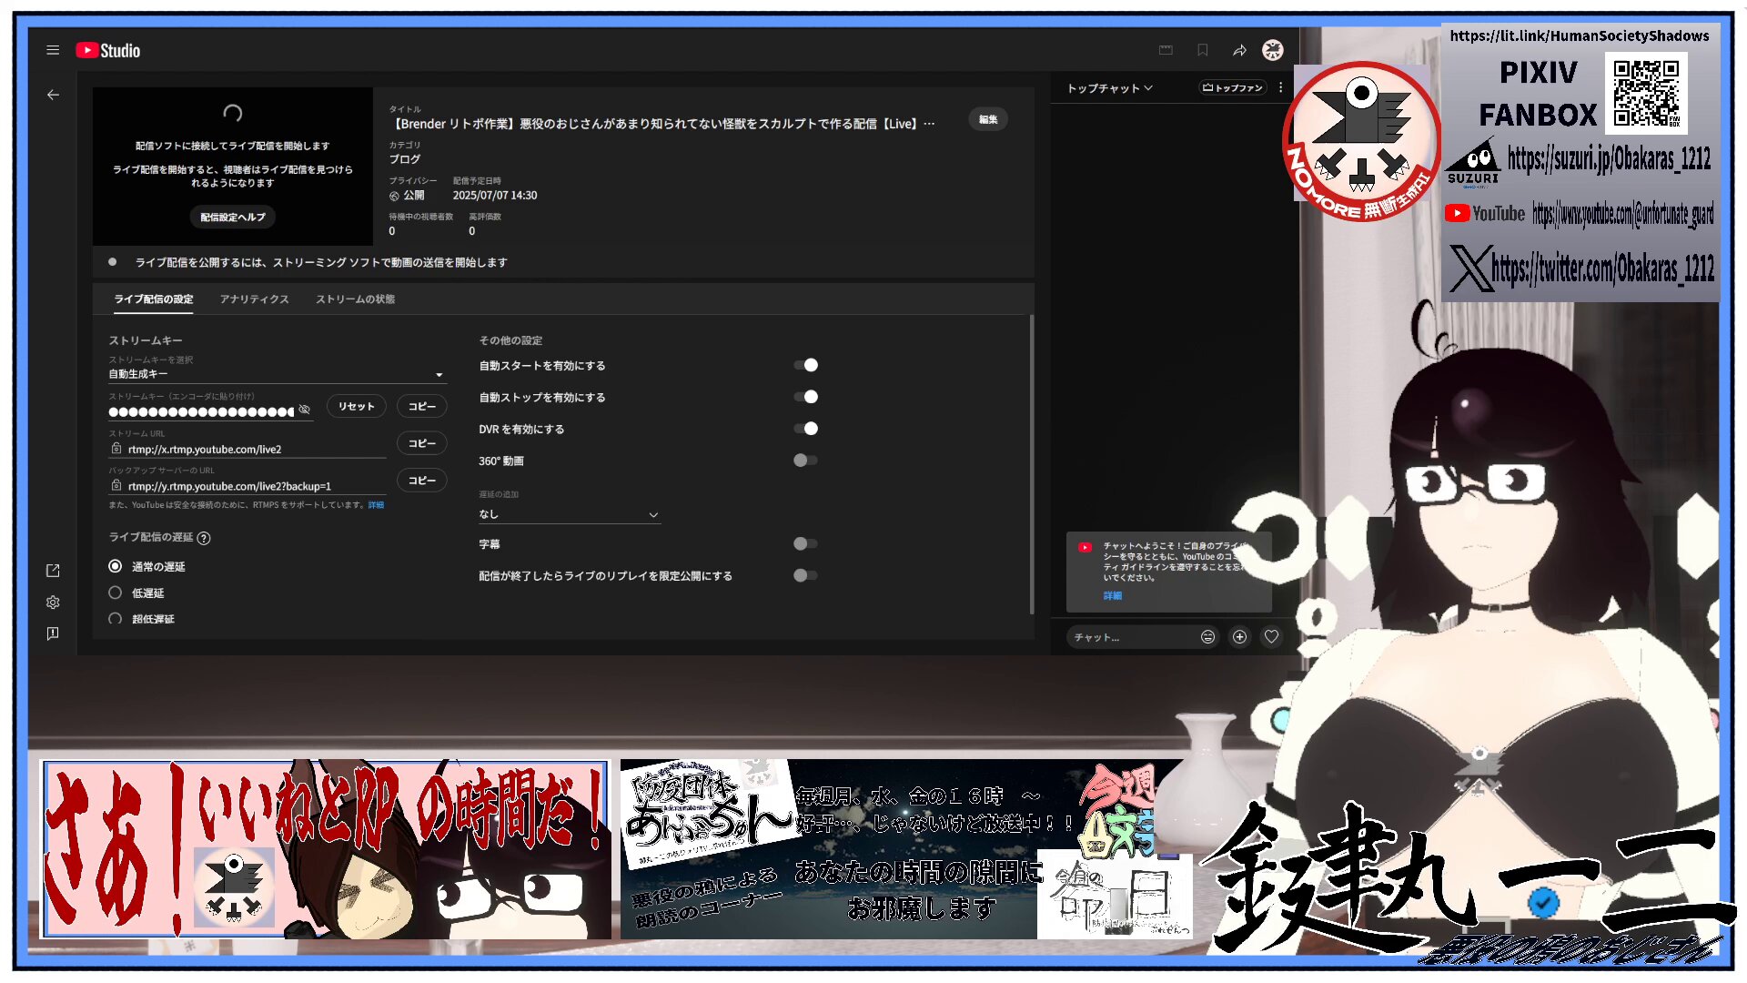Go back with the left arrow
1747x983 pixels.
click(x=53, y=95)
